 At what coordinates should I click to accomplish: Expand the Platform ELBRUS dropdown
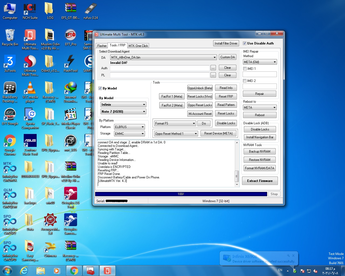point(129,127)
